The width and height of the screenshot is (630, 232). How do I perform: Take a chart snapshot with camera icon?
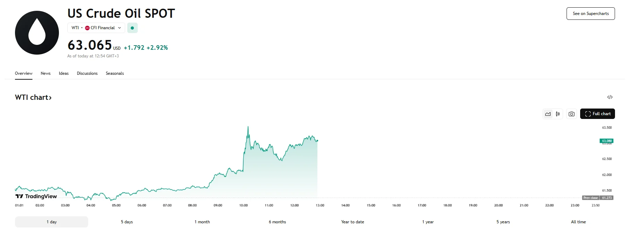click(571, 114)
